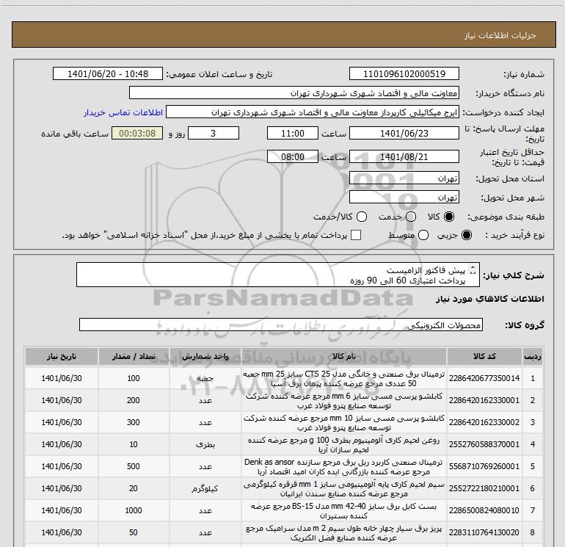Click quantity 100 in row 1
565x547 pixels.
click(134, 378)
